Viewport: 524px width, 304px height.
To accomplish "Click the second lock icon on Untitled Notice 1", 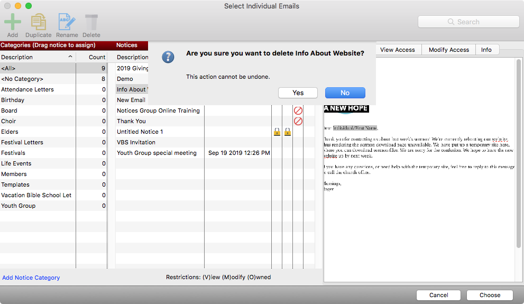I will [288, 132].
